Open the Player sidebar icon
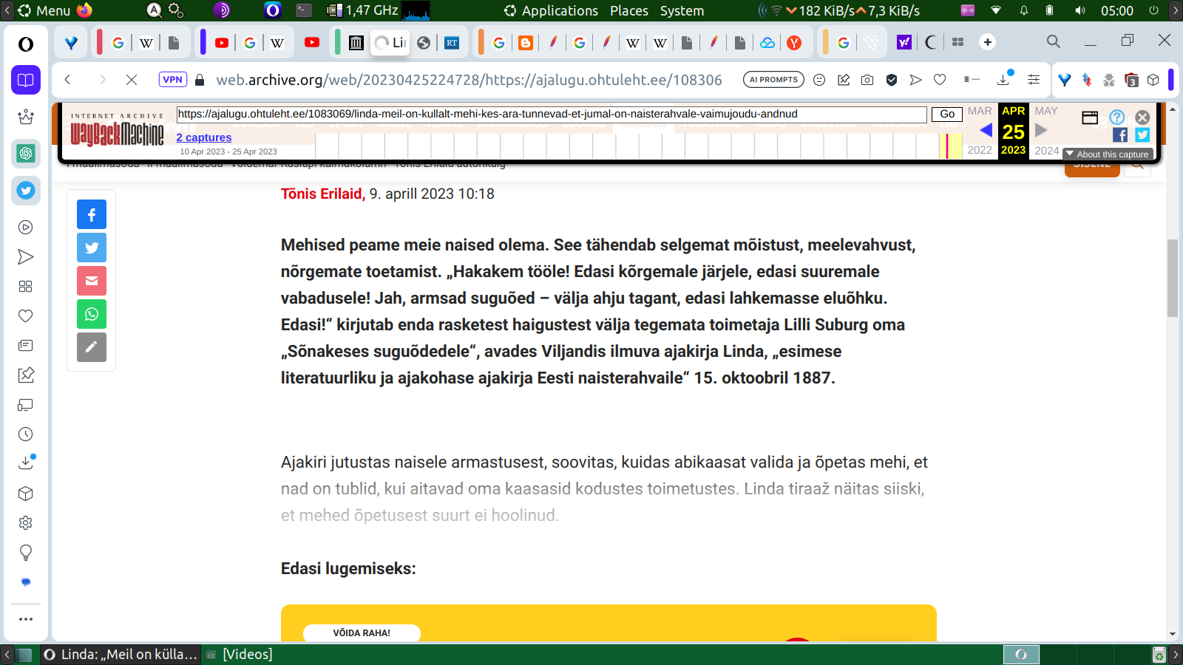Image resolution: width=1183 pixels, height=665 pixels. click(x=26, y=228)
